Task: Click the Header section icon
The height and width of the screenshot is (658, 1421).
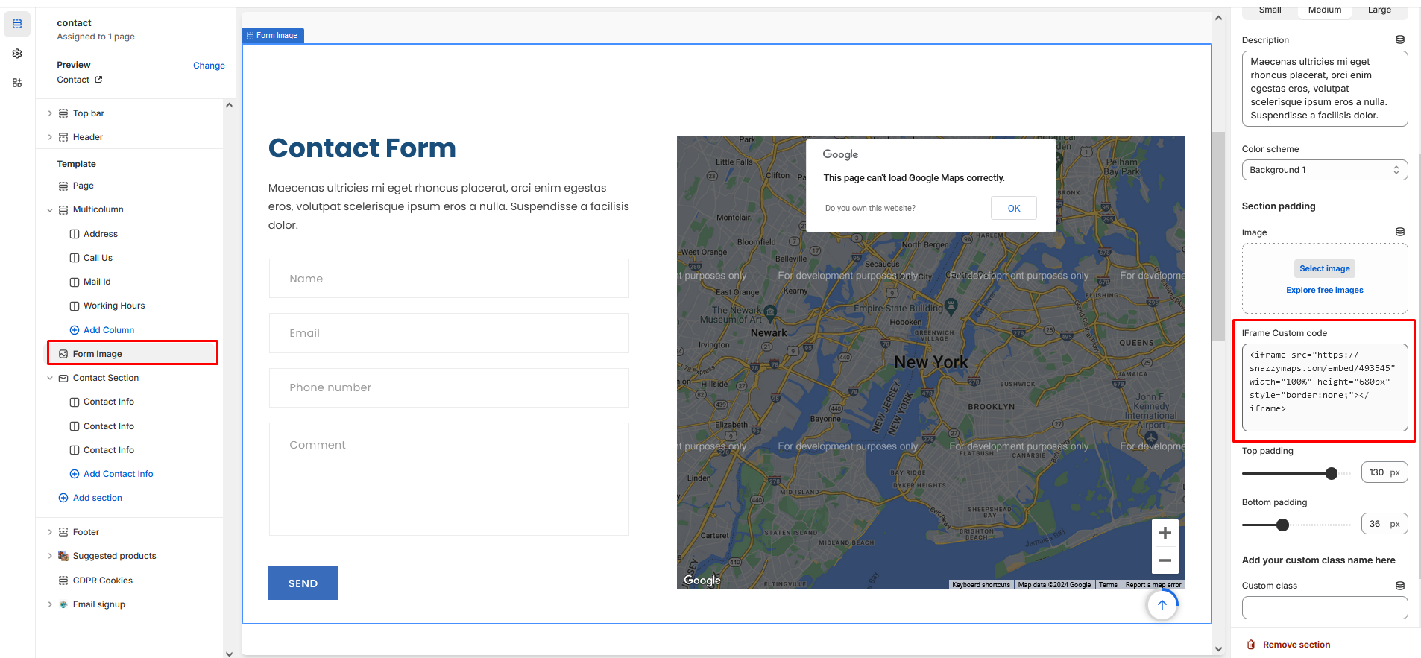Action: 63,137
